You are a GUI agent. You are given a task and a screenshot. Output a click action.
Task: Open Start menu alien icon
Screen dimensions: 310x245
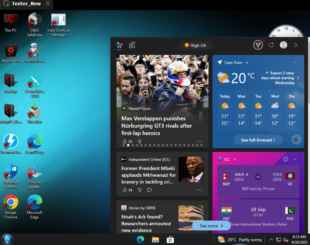pyautogui.click(x=7, y=239)
